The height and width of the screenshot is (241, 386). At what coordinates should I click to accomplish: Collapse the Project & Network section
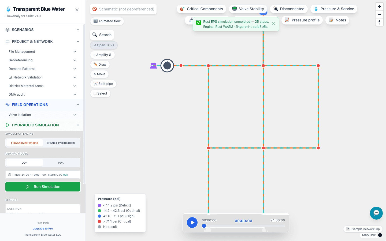[x=43, y=42]
